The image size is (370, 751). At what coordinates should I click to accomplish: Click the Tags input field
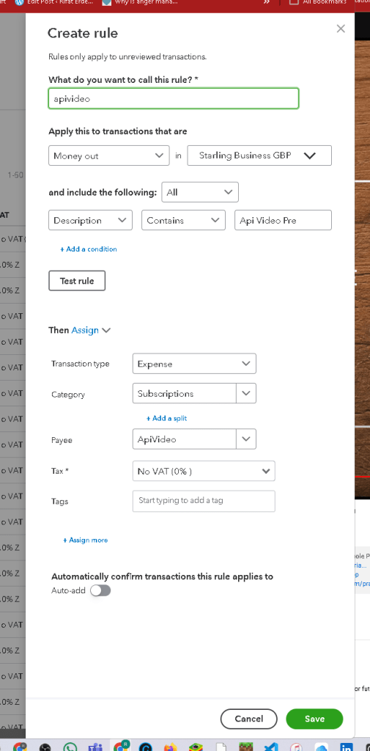click(x=204, y=501)
